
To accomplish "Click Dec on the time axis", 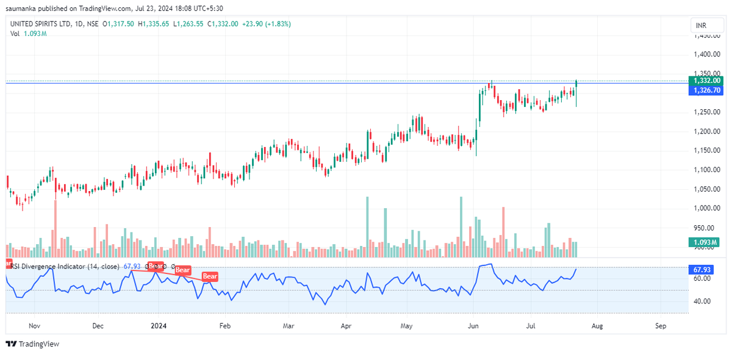I will click(98, 326).
